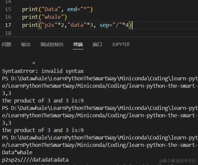The width and height of the screenshot is (198, 165).
Task: Click the first terminal prompt line starting PS D:\Datawhale
Action: [x=100, y=79]
